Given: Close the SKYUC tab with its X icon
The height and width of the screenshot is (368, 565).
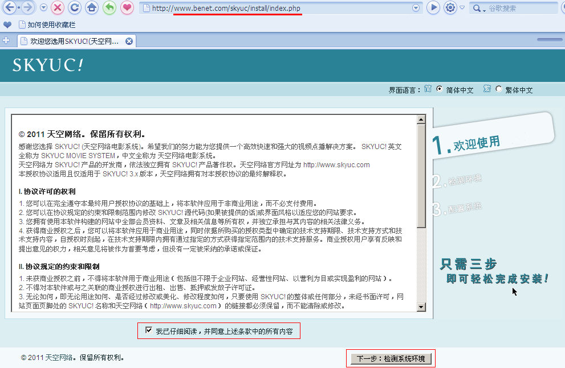Looking at the screenshot, I should click(x=129, y=42).
